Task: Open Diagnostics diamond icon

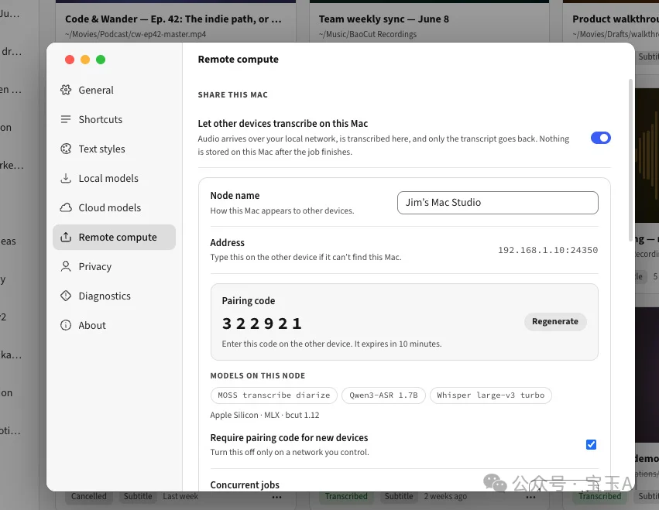Action: tap(66, 296)
